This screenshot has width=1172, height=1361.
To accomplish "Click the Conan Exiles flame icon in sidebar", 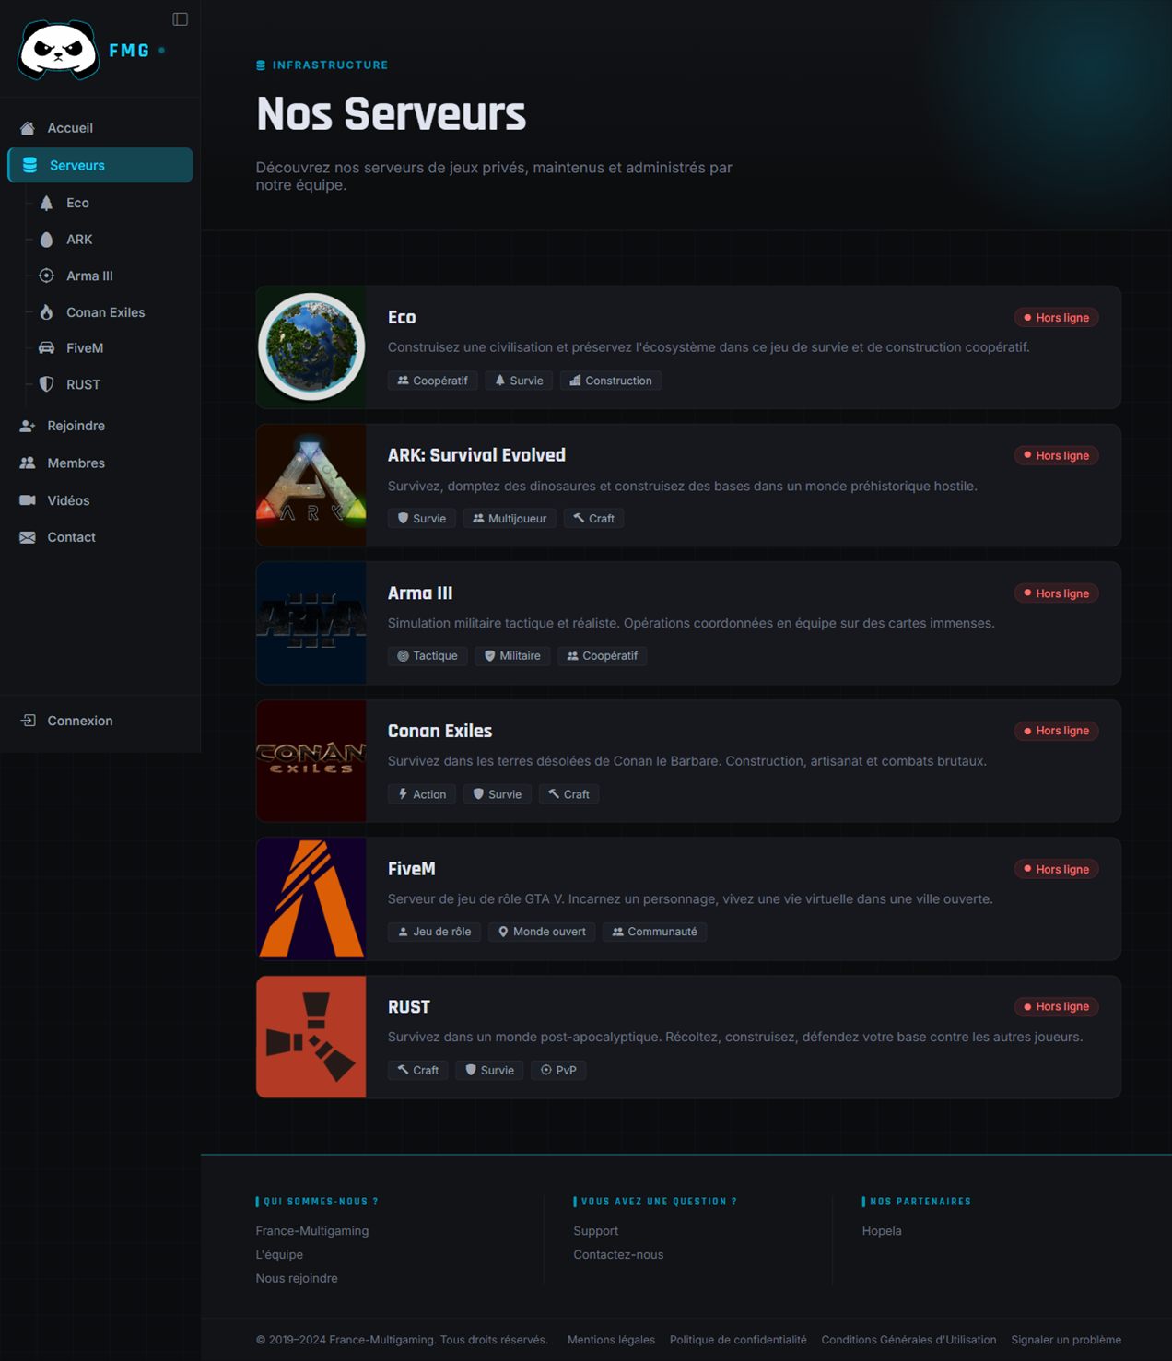I will coord(46,312).
